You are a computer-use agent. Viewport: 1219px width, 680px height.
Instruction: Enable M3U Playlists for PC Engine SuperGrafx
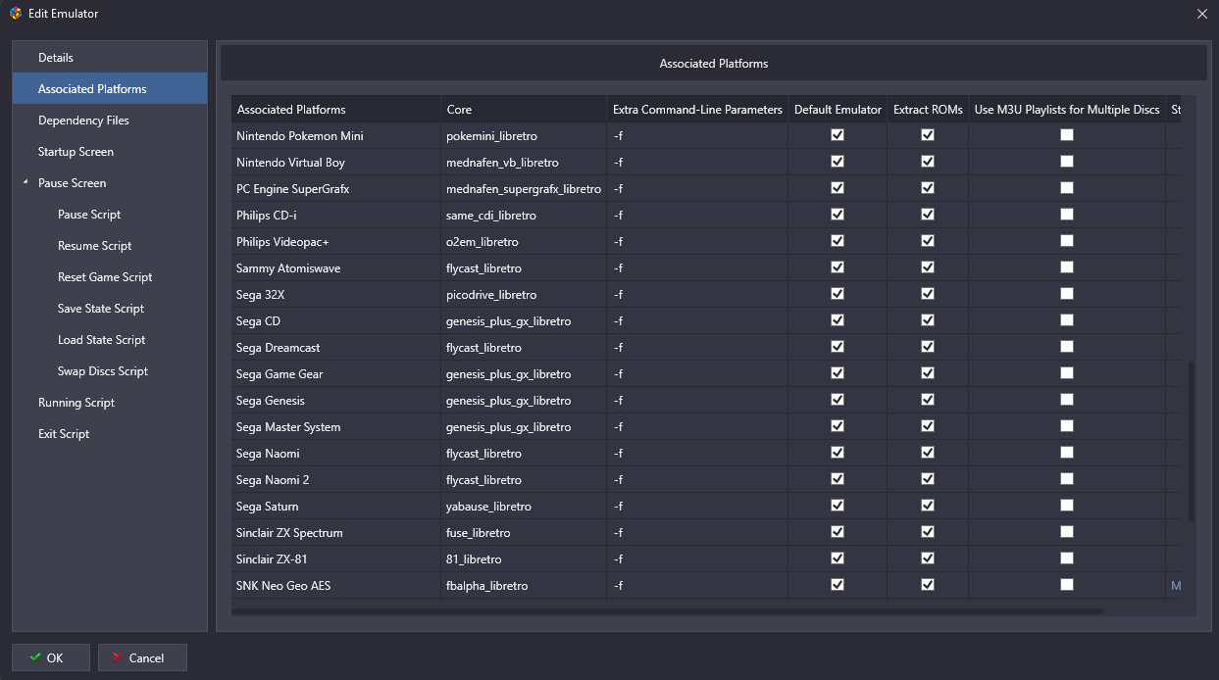pyautogui.click(x=1067, y=188)
